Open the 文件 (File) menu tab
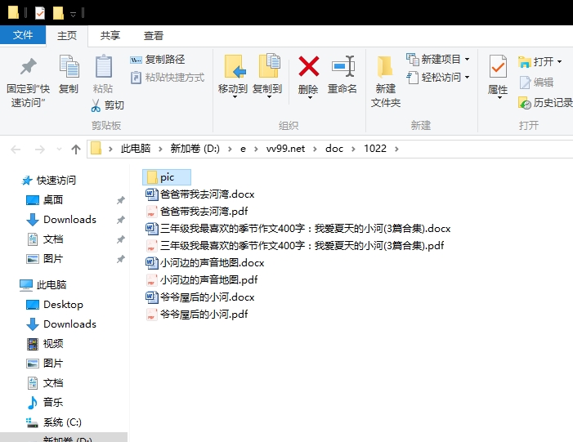Viewport: 573px width, 442px height. (x=23, y=35)
